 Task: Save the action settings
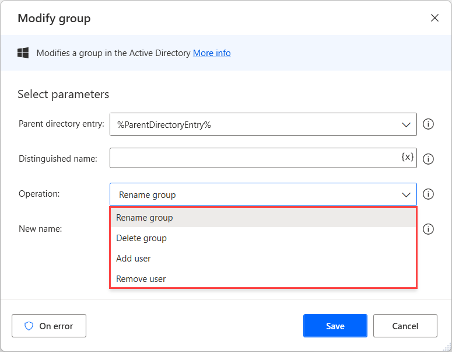[x=335, y=326]
